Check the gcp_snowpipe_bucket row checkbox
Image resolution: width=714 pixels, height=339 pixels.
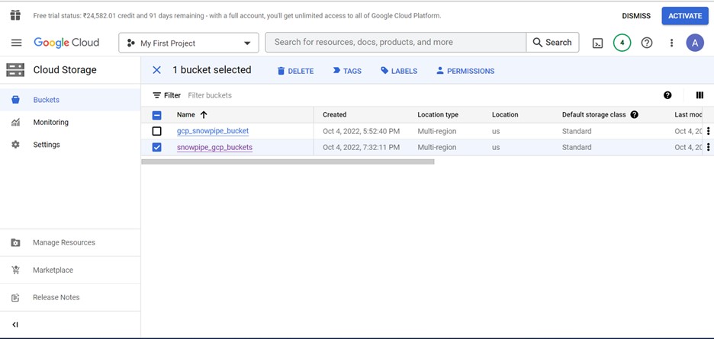157,131
